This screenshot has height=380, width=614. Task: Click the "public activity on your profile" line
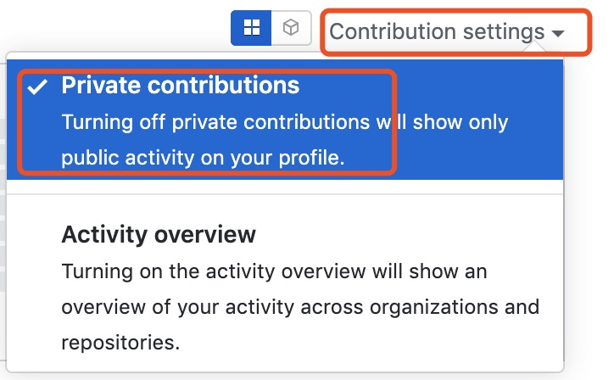203,158
